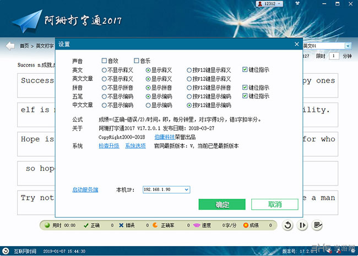
Task: Select 不显示拼音 option
Action: click(x=104, y=88)
